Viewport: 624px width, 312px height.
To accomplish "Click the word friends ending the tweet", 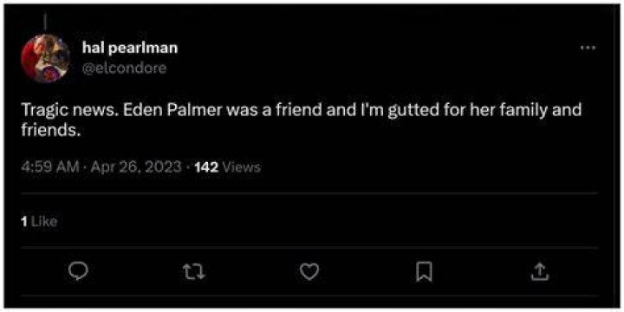I will 50,130.
